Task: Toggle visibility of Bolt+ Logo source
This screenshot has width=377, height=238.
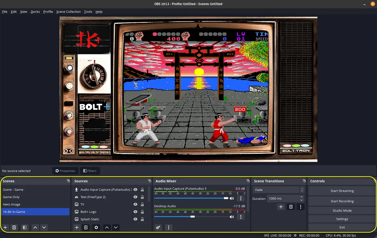Action: (x=135, y=212)
